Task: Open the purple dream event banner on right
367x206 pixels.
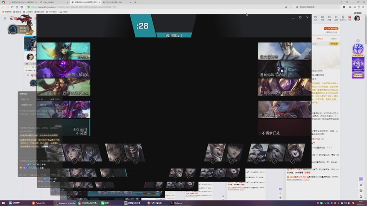Action: coord(358,61)
